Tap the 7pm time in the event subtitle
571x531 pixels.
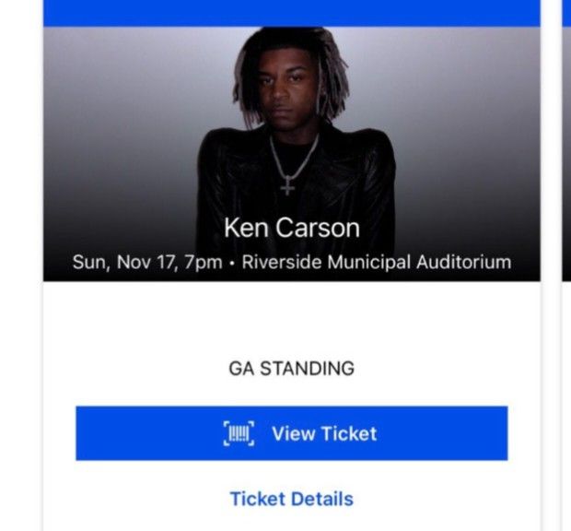pyautogui.click(x=205, y=263)
